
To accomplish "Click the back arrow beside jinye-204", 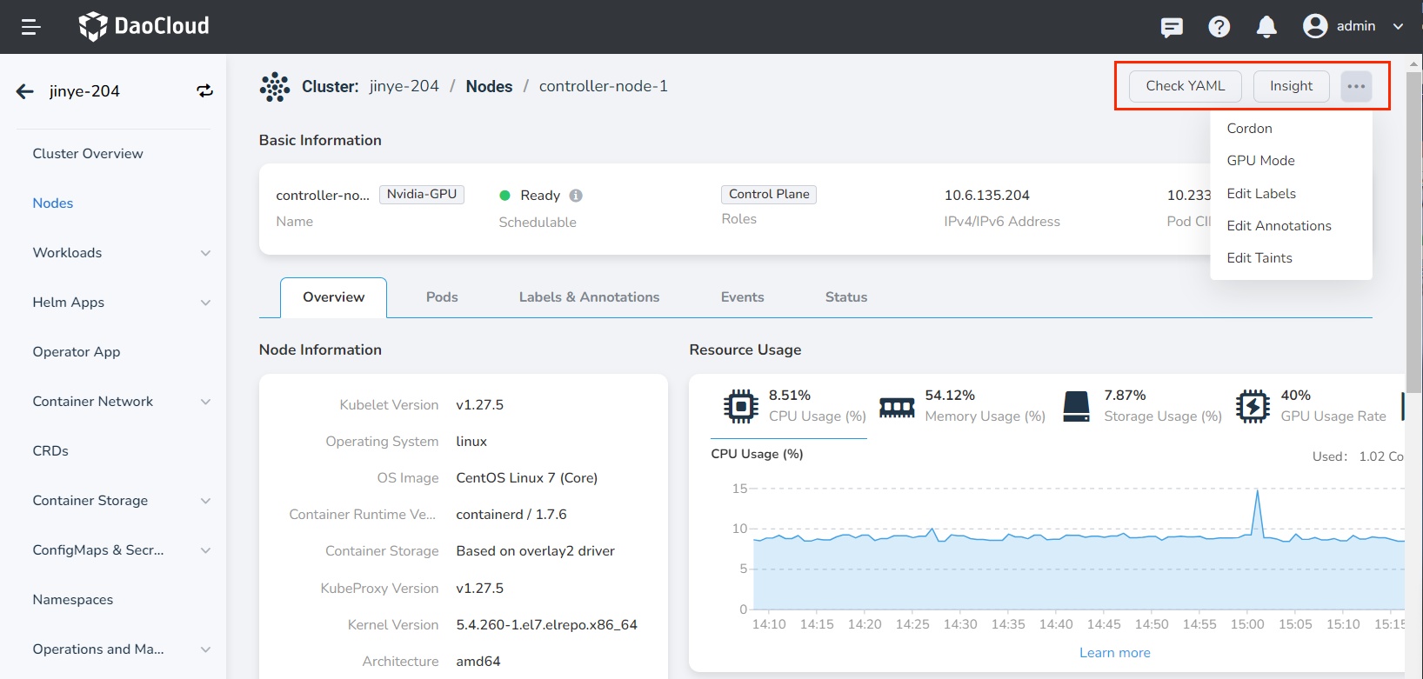I will [25, 91].
